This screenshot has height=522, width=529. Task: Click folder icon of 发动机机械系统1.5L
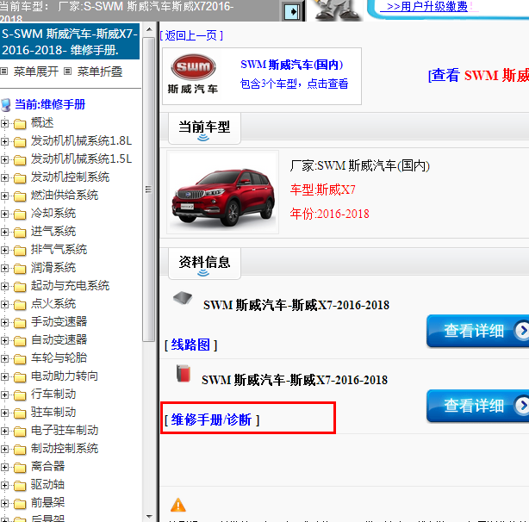point(20,160)
